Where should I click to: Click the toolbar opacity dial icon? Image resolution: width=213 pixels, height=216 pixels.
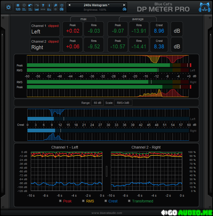point(62,9)
